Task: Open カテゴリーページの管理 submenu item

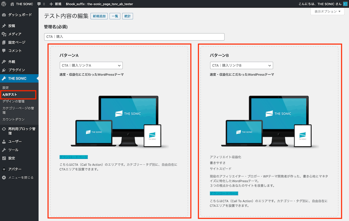Action: pos(18,110)
